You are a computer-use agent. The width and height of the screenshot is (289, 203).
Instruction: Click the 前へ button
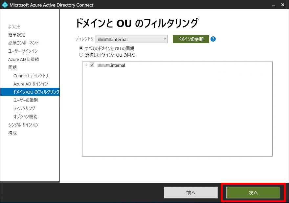point(191,193)
